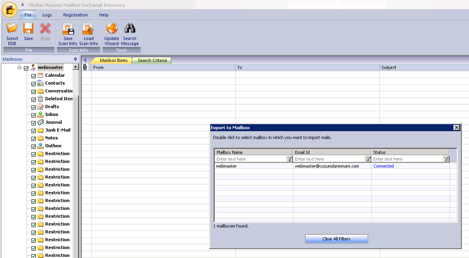The height and width of the screenshot is (258, 469).
Task: Select the webmaster user mailbox icon
Action: click(x=33, y=67)
